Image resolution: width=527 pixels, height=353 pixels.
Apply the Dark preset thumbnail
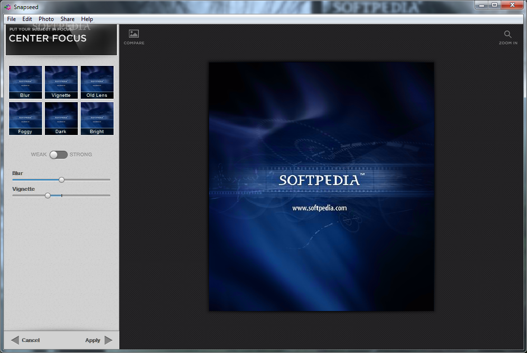(x=61, y=118)
